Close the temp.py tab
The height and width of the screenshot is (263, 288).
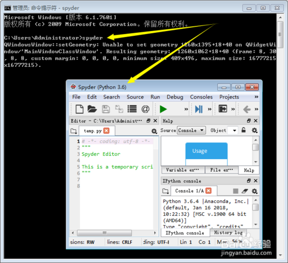pyautogui.click(x=107, y=131)
